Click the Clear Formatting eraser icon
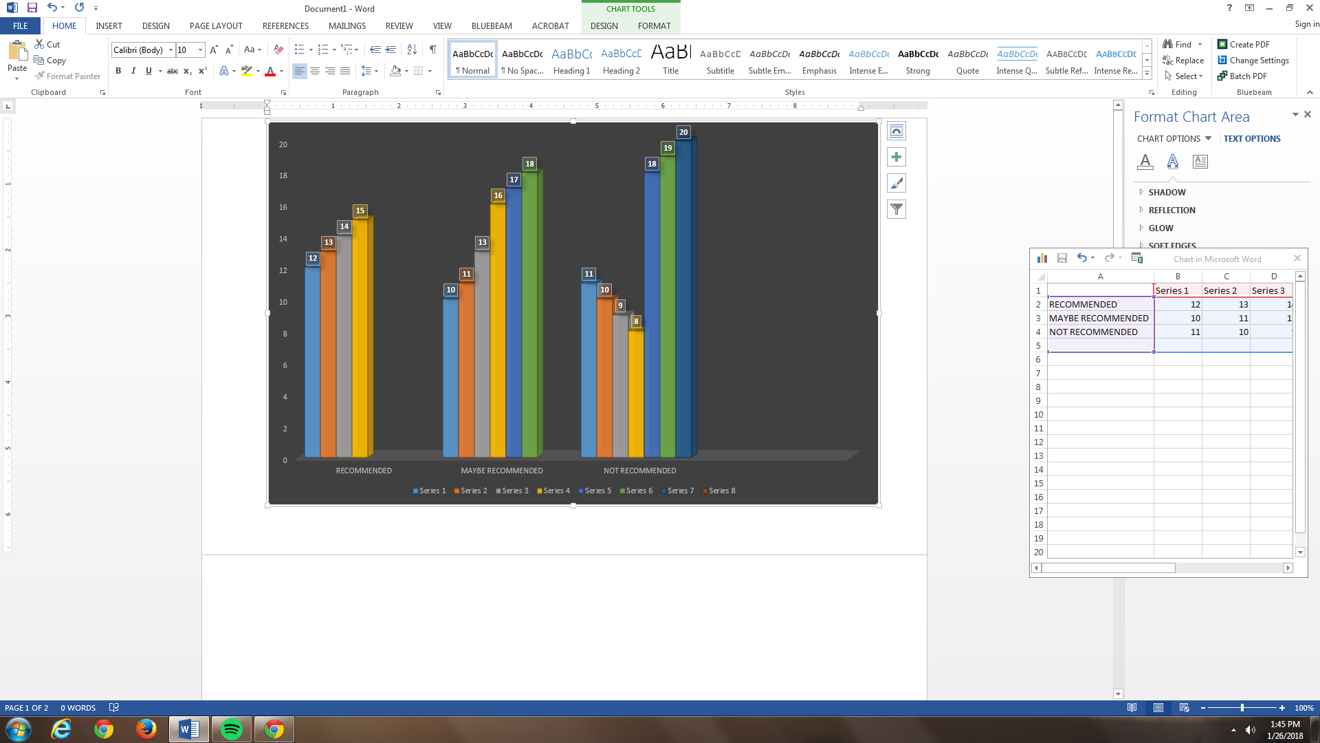 click(x=278, y=50)
